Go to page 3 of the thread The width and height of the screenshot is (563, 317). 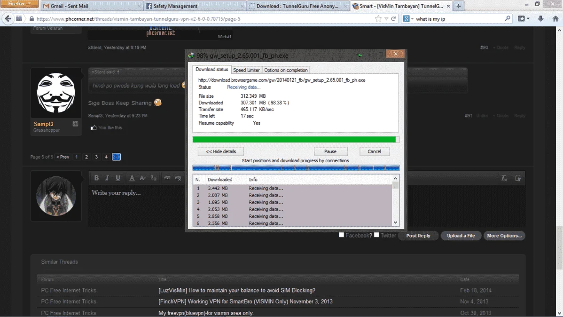96,157
